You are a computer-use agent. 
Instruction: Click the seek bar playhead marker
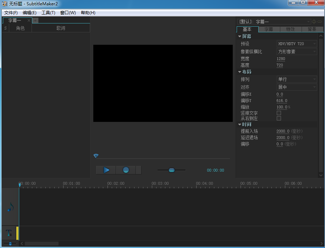(x=96, y=156)
